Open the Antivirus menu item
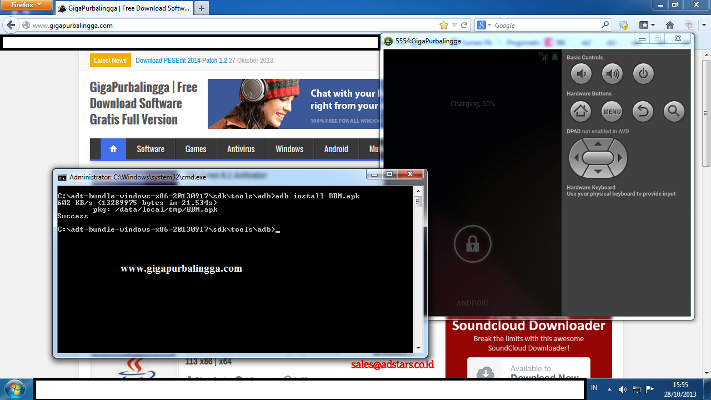 click(241, 149)
